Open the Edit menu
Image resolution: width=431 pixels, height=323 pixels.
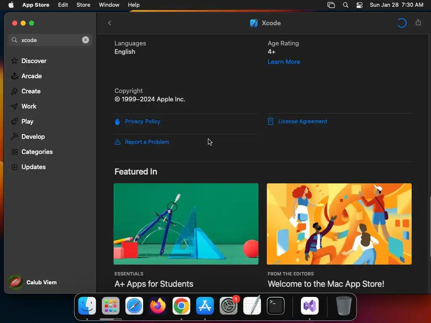click(x=63, y=5)
